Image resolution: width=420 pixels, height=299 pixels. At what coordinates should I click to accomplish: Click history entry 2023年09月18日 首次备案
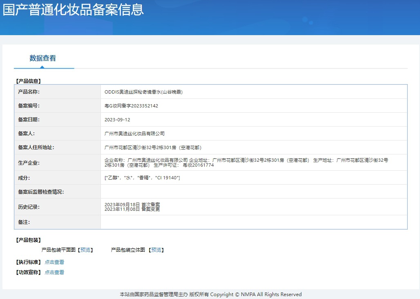[132, 205]
